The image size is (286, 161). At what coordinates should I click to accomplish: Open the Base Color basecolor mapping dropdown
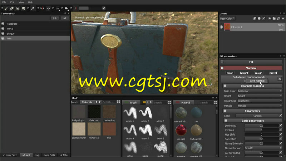[x=260, y=91]
